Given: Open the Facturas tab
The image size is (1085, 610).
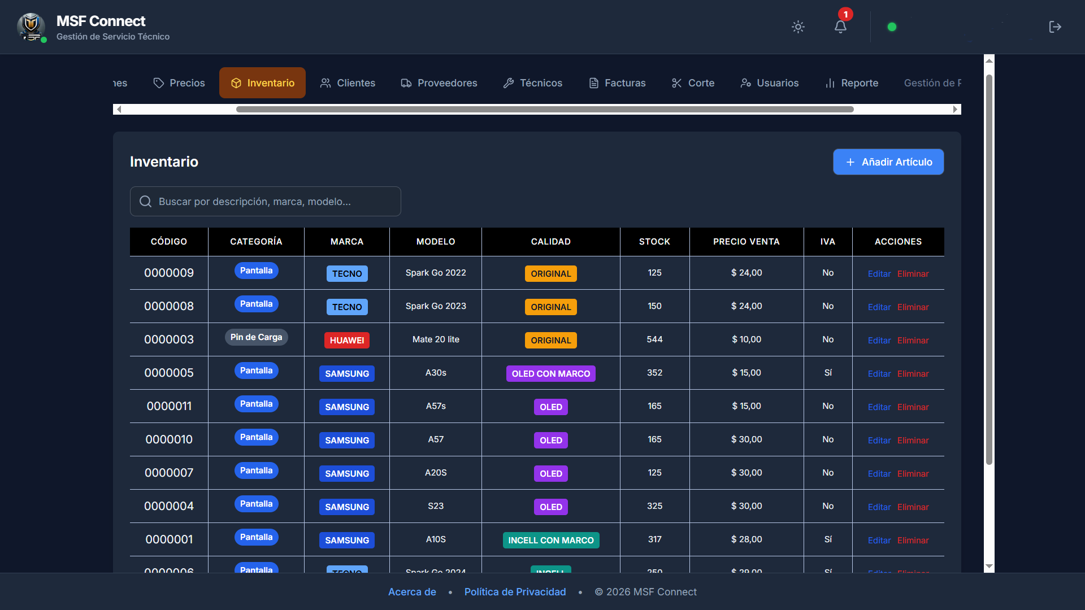Looking at the screenshot, I should tap(617, 83).
